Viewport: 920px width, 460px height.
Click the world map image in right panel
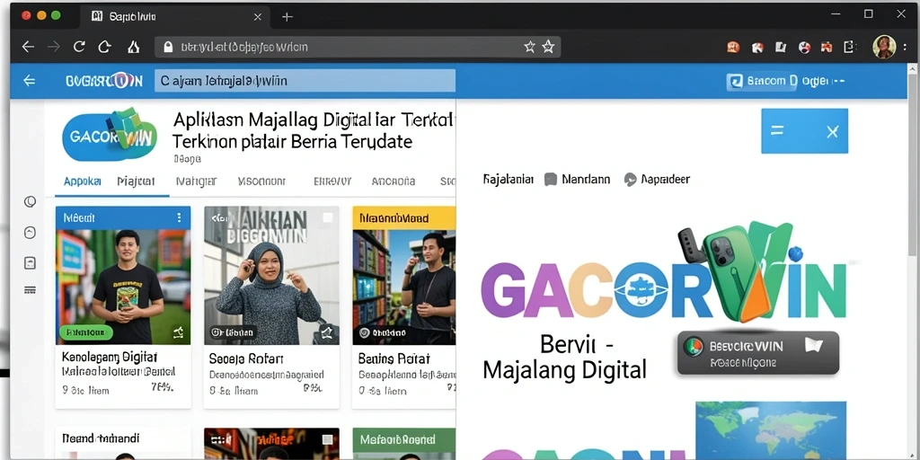771,430
